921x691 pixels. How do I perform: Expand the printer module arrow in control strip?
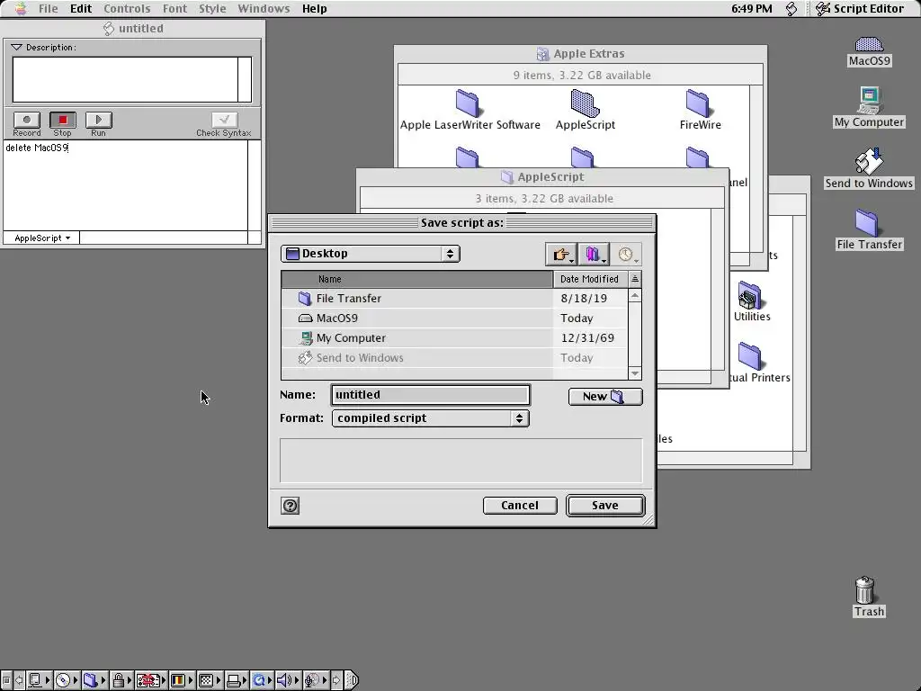pos(246,680)
